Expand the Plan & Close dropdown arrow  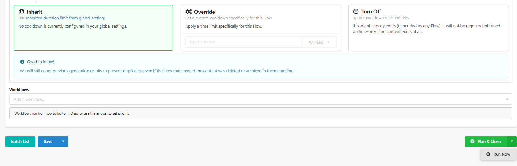512,142
